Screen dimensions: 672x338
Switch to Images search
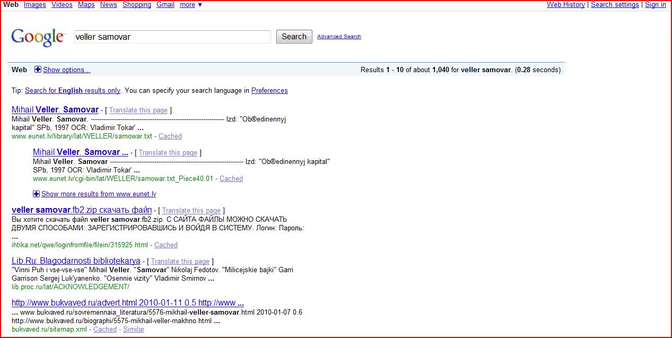click(35, 5)
